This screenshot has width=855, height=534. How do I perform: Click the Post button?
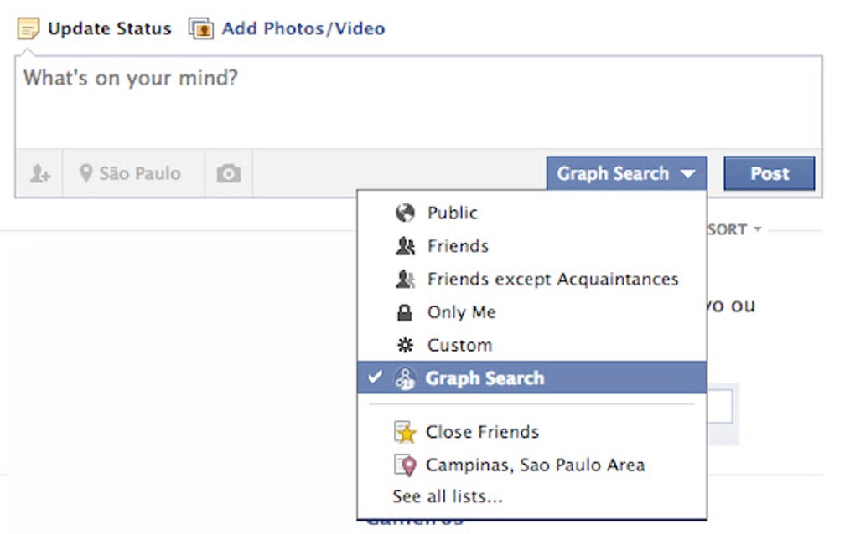point(769,174)
